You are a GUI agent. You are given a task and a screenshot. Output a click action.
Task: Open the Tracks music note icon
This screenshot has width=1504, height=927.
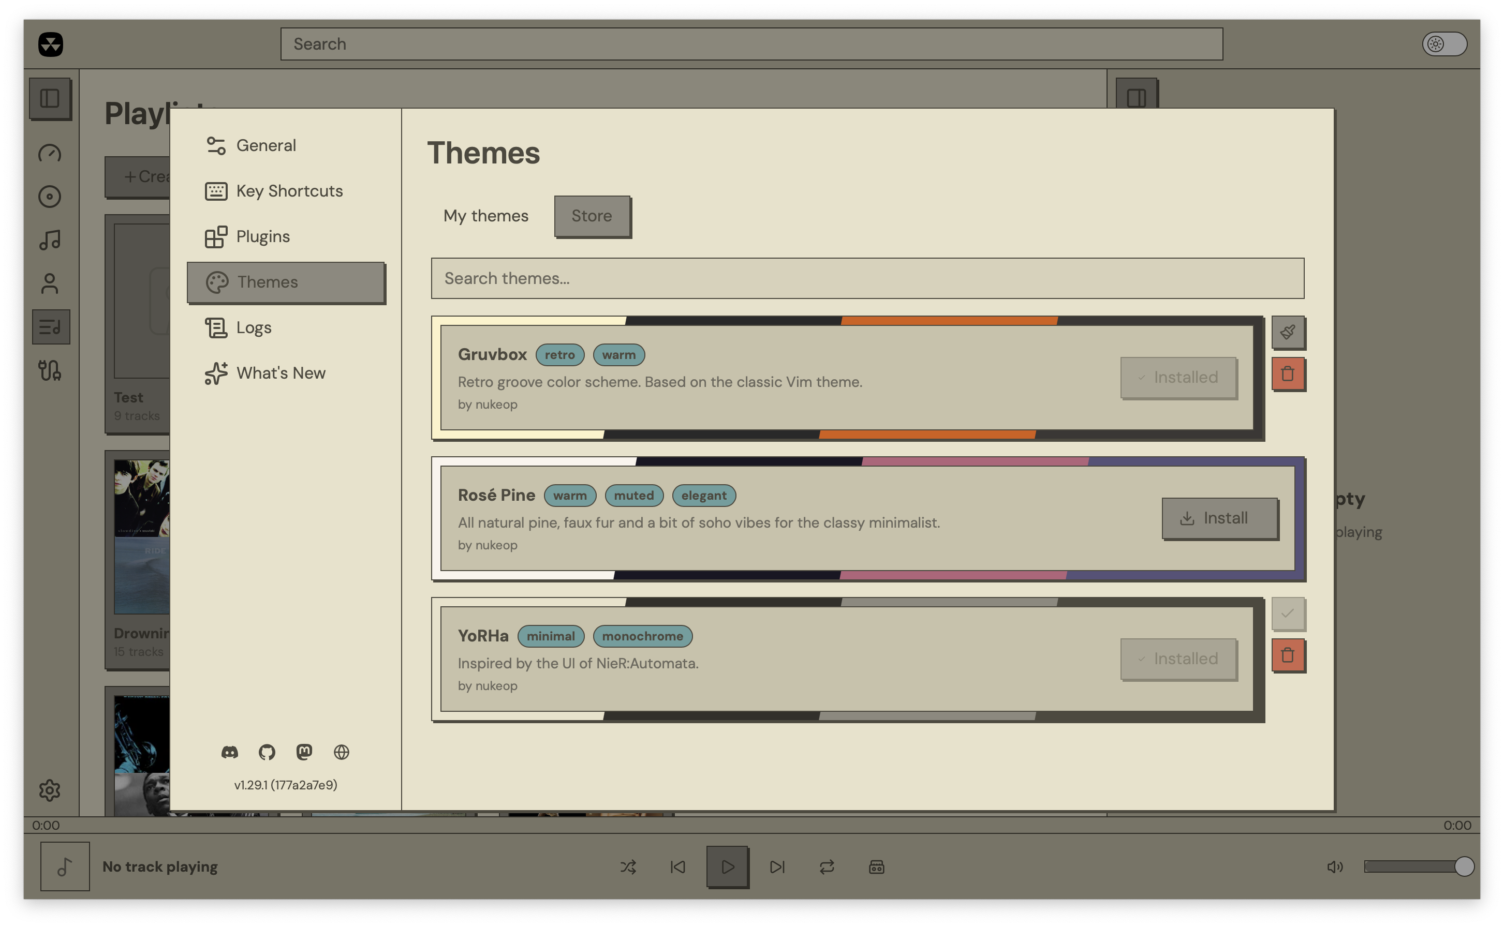(x=51, y=240)
